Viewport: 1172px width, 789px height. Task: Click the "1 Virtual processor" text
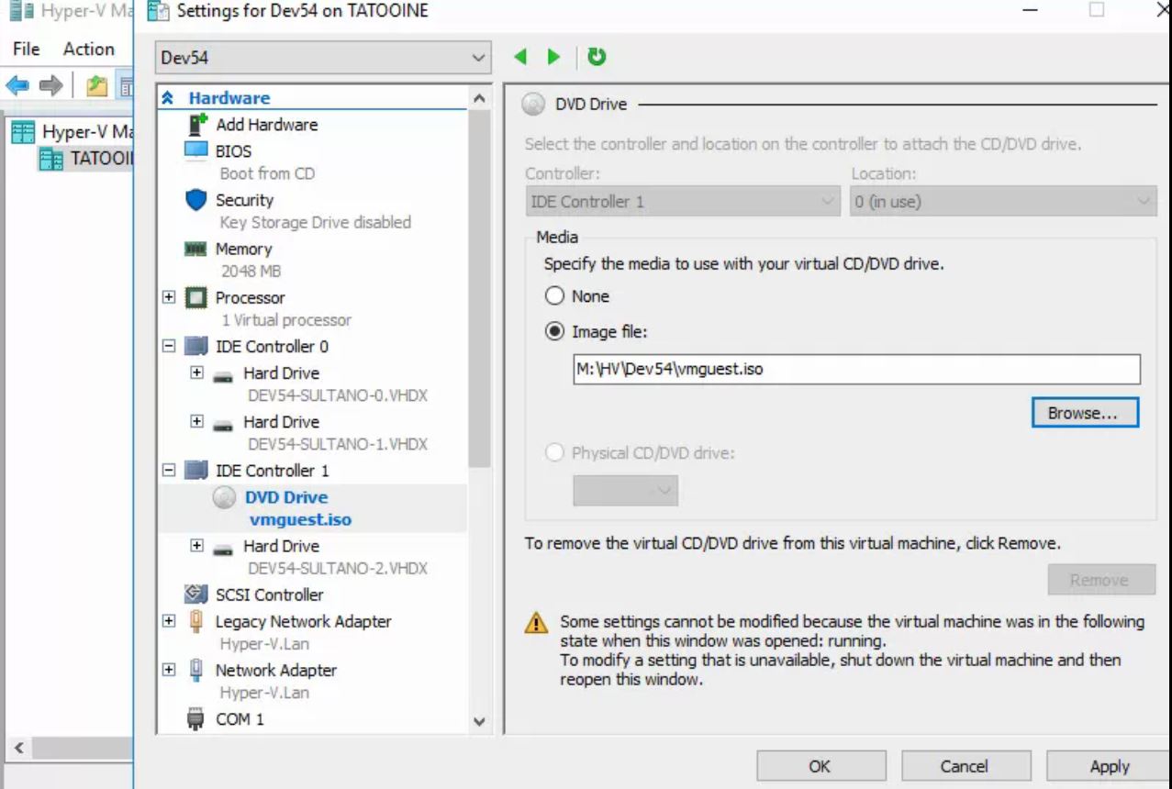pos(286,320)
